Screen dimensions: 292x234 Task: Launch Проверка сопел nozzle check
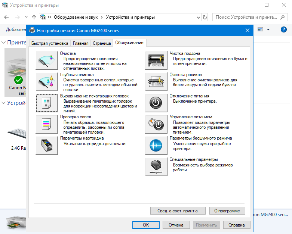point(47,124)
